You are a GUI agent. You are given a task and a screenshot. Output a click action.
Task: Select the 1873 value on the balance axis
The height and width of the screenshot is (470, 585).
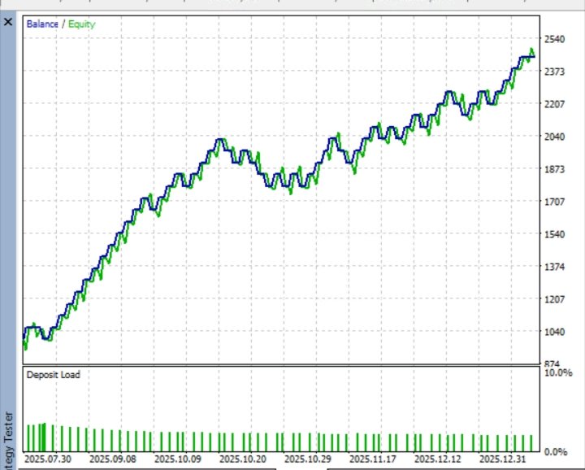[554, 169]
